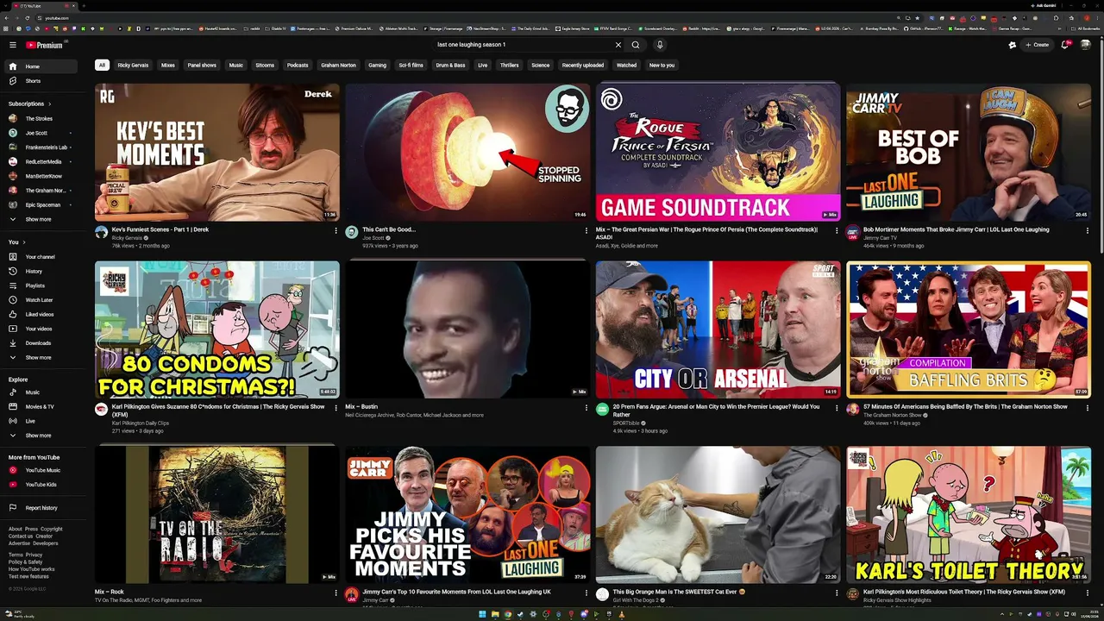Click the magnifying glass search button
This screenshot has width=1104, height=621.
pos(636,45)
